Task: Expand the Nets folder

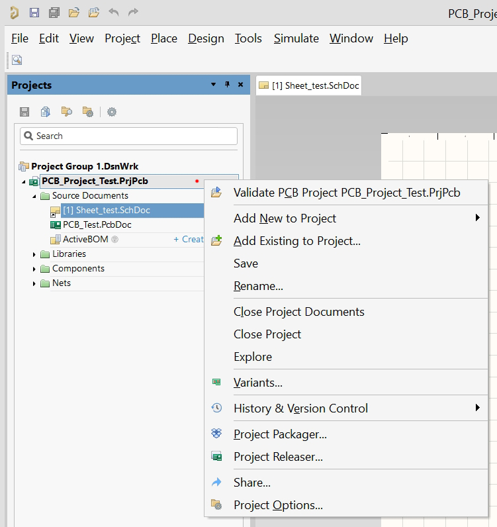Action: pyautogui.click(x=34, y=283)
